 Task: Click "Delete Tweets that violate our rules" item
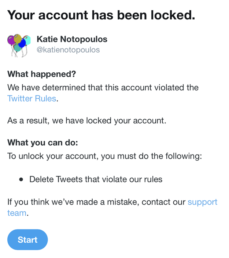click(96, 179)
